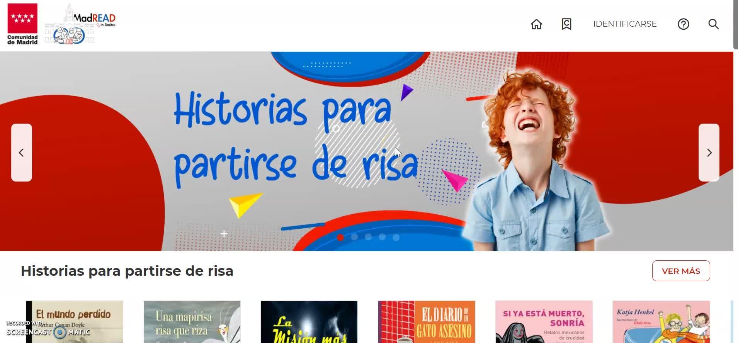
Task: Advance to the next banner slide
Action: point(709,153)
